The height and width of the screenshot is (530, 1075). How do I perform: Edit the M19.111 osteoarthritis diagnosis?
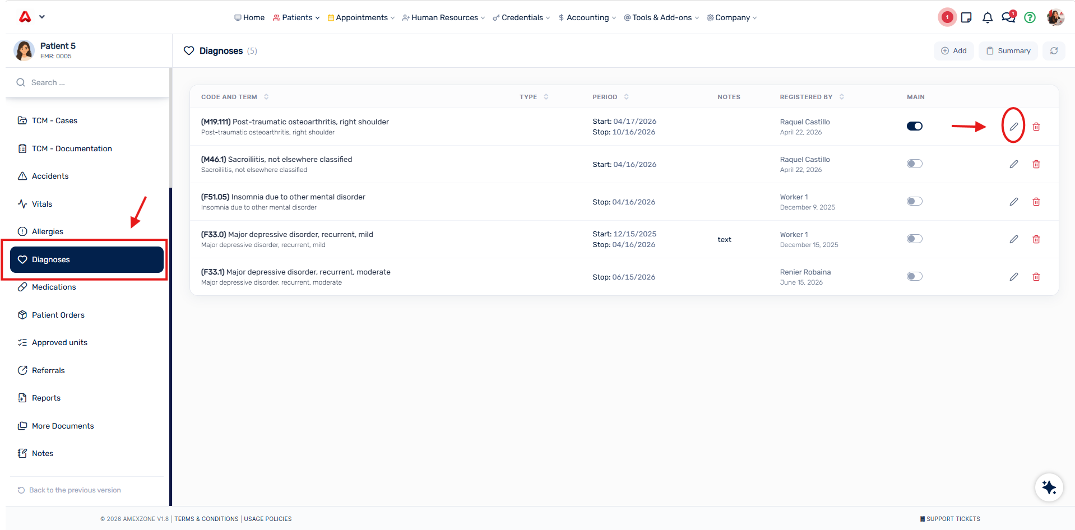1013,127
